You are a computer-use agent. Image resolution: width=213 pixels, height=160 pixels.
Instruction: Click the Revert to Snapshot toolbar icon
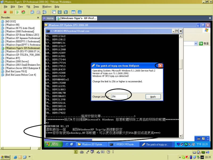pyautogui.click(x=38, y=12)
